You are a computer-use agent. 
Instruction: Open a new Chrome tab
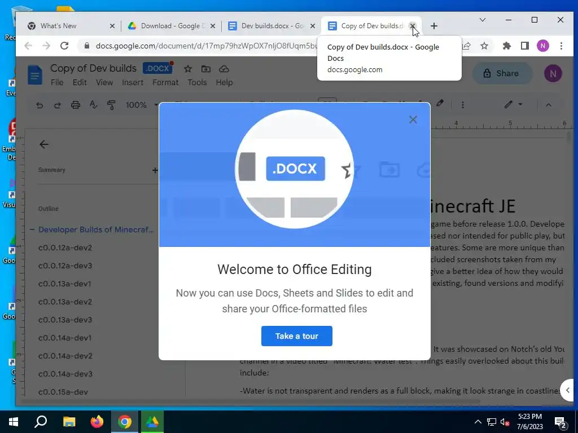434,26
